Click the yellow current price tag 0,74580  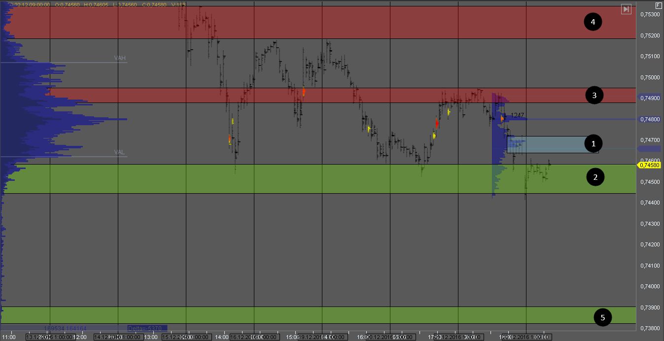[650, 165]
